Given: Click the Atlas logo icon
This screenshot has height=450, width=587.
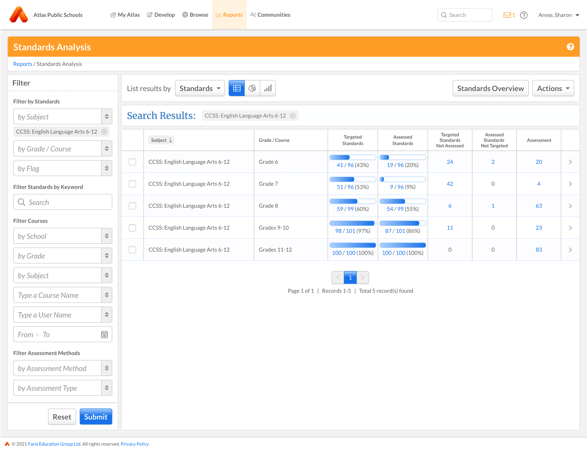Looking at the screenshot, I should (19, 15).
